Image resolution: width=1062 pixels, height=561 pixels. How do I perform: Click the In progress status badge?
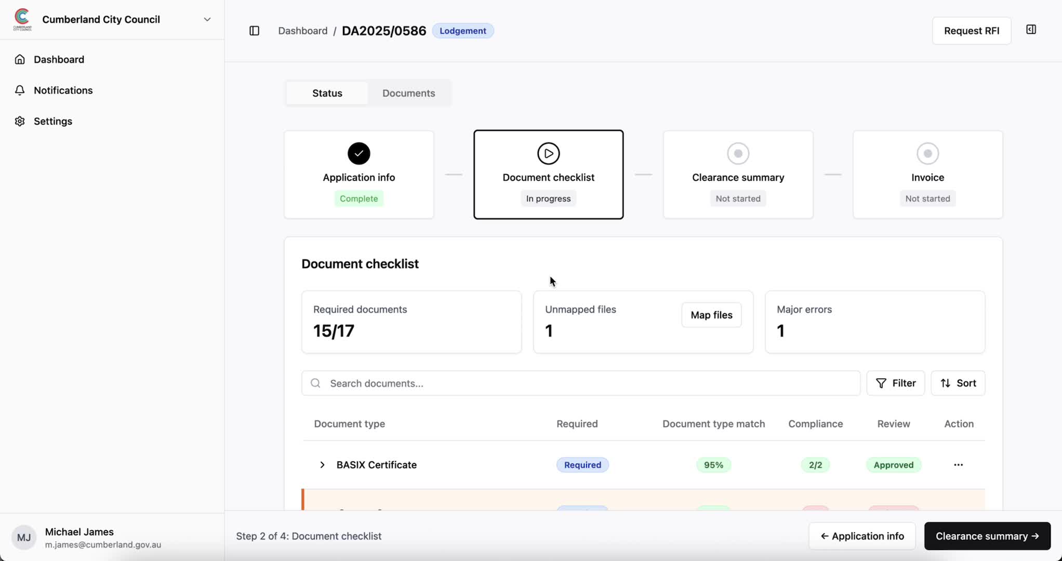549,198
